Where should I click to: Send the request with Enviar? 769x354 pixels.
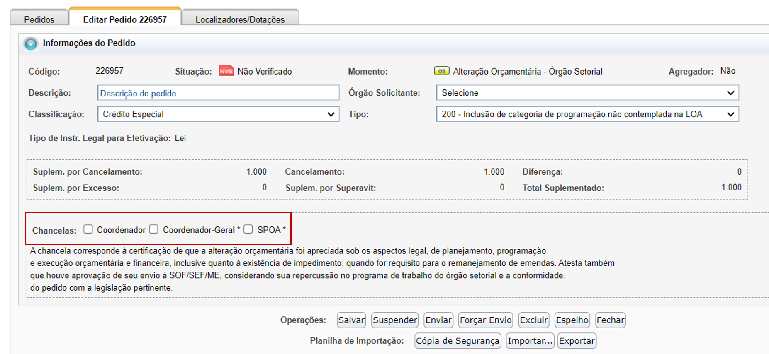coord(438,320)
